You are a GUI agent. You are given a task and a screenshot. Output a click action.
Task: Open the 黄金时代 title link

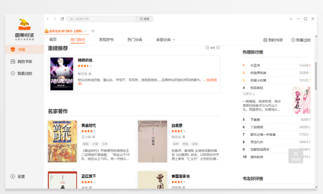89,125
